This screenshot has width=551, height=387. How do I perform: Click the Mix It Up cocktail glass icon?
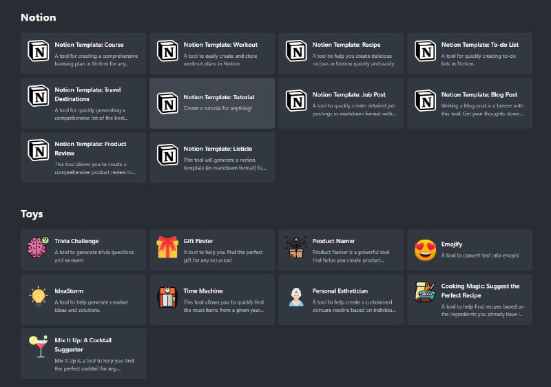pos(38,346)
